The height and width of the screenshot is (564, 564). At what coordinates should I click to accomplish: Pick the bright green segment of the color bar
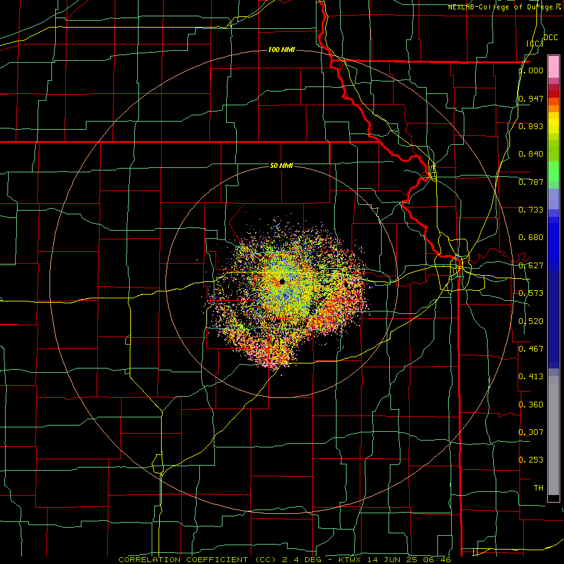(553, 171)
